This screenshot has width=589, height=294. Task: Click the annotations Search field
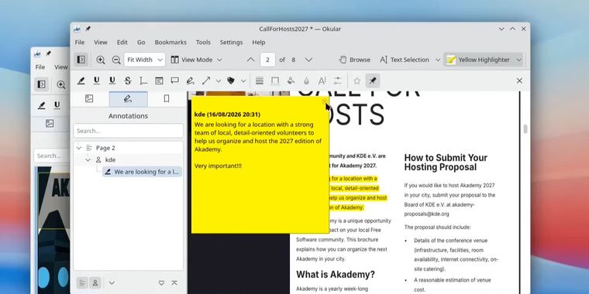tap(128, 131)
